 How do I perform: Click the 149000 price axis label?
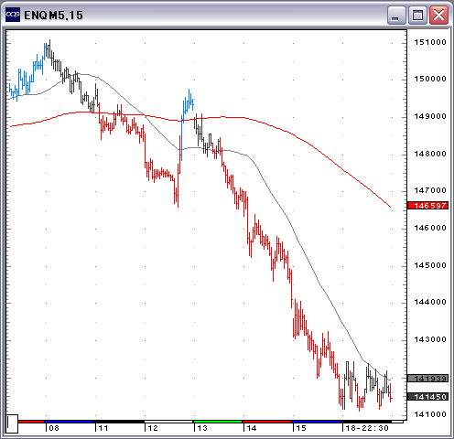coord(430,116)
